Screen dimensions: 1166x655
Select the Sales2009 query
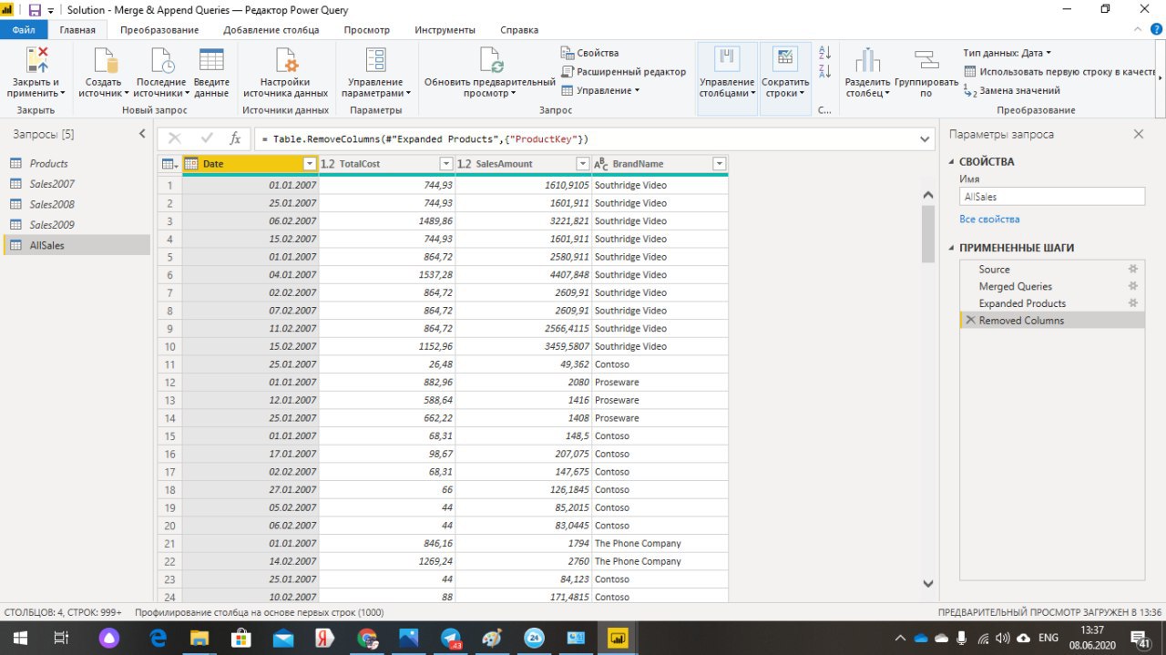75,224
